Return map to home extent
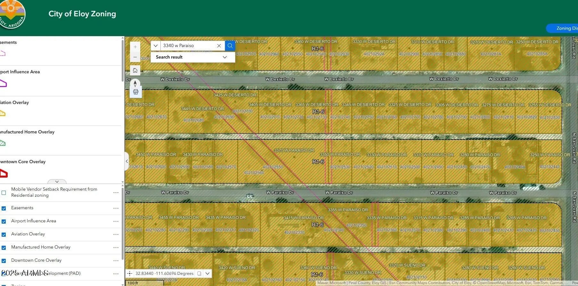Screen dimensions: 578x286 pos(135,70)
